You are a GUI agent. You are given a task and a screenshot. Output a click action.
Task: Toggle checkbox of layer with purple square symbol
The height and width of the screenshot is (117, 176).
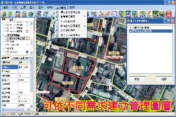[x=8, y=31]
